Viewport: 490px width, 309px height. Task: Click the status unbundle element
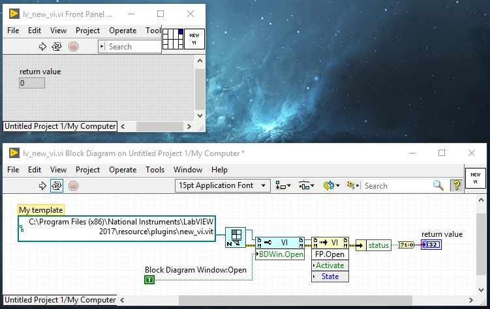tap(378, 245)
